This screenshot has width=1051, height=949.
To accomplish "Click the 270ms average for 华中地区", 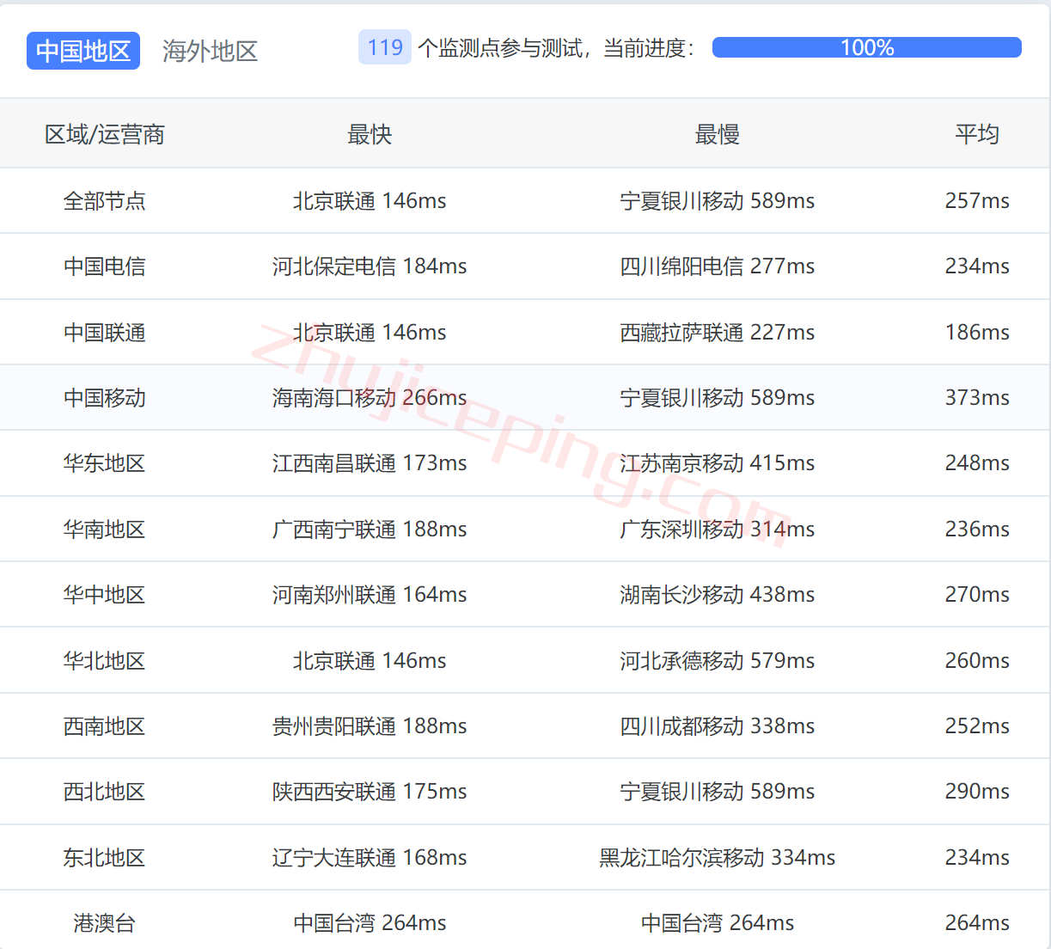I will coord(977,594).
